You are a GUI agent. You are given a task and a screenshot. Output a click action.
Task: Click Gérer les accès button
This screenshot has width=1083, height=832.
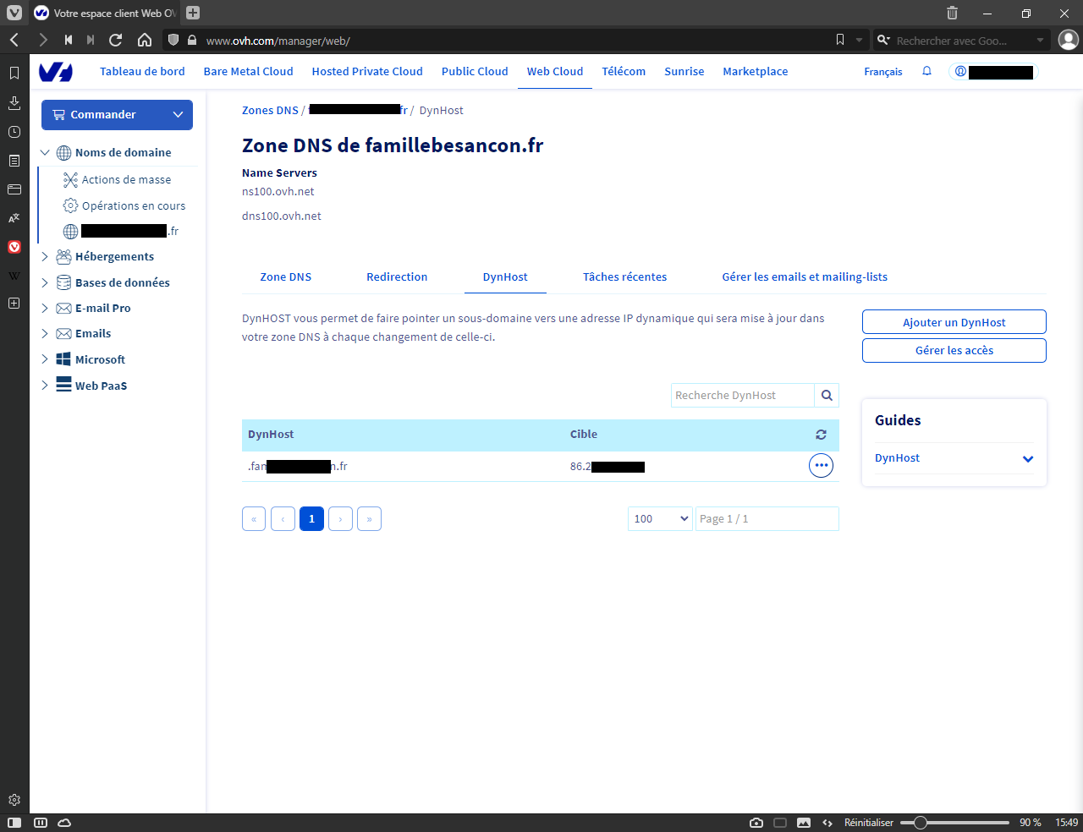click(x=954, y=351)
